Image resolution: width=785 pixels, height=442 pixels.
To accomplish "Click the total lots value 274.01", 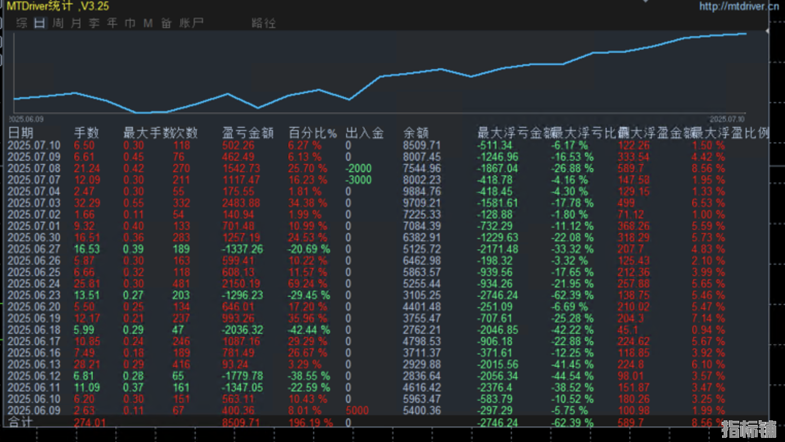I will 90,422.
